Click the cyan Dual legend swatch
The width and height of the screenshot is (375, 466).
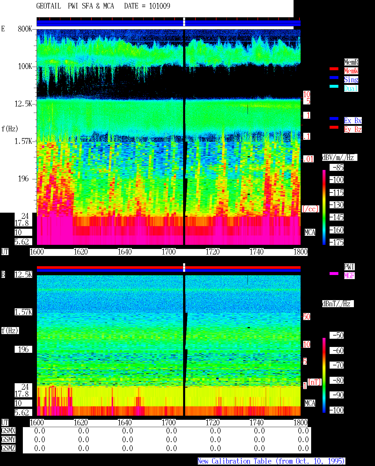click(334, 86)
